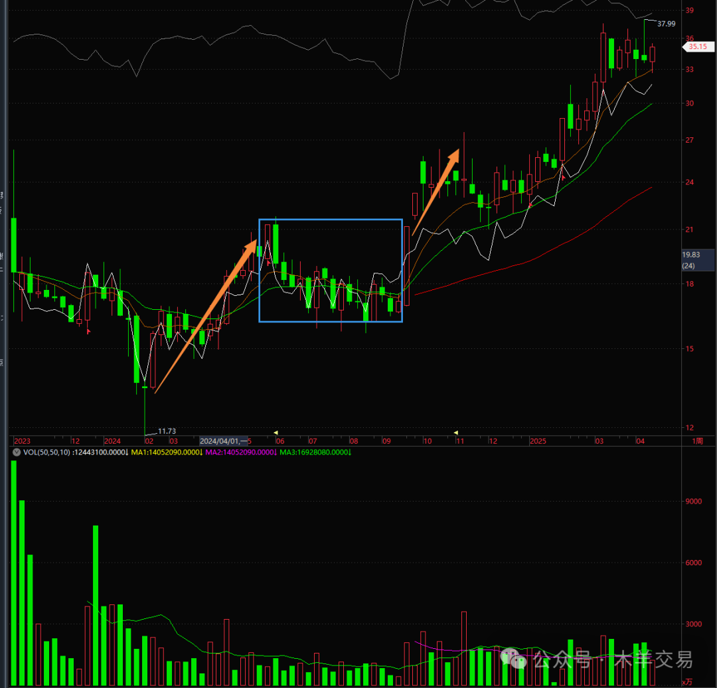Select the magenta MA2:14052090 volume average label
The height and width of the screenshot is (688, 717).
[x=241, y=452]
